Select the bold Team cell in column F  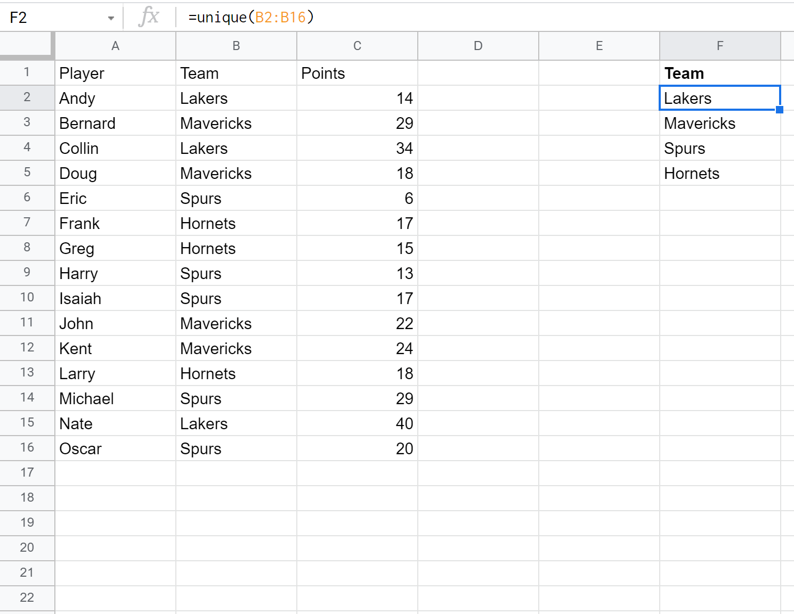pyautogui.click(x=720, y=73)
